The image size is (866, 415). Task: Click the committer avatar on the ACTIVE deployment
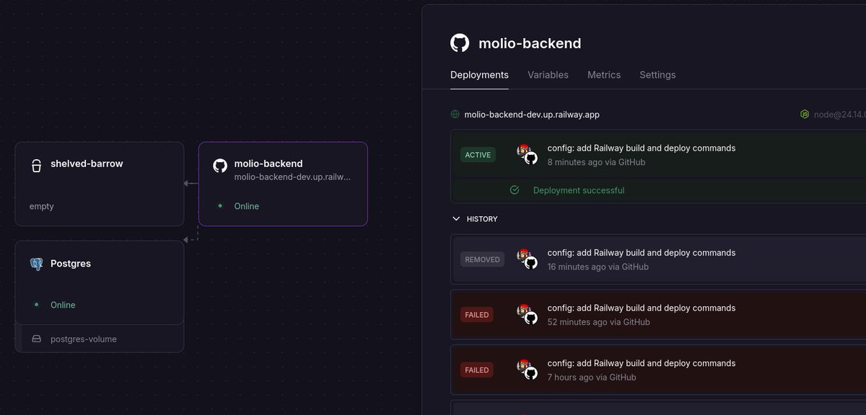pos(528,154)
